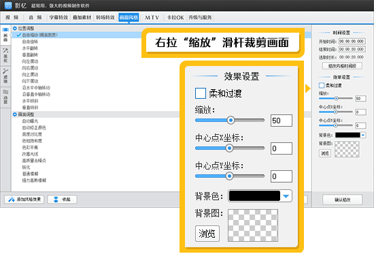This screenshot has height=254, width=374.
Task: Select 水平翻转 in the style list
Action: pyautogui.click(x=30, y=48)
